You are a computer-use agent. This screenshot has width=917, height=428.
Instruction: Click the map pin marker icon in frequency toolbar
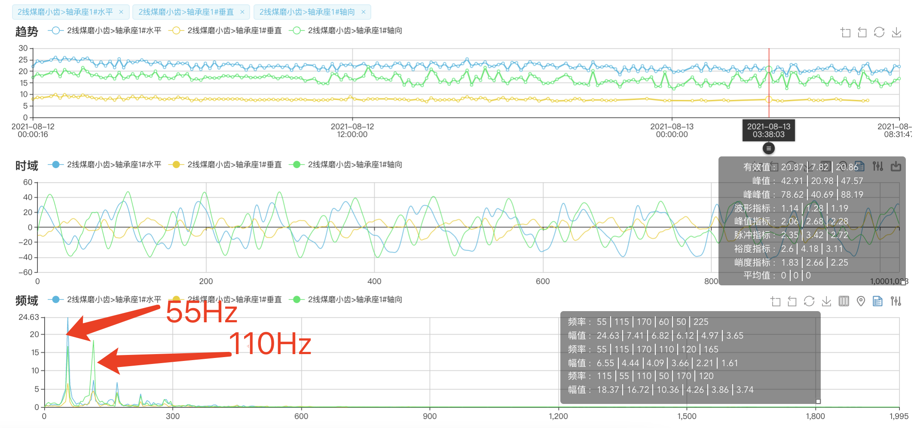[861, 301]
